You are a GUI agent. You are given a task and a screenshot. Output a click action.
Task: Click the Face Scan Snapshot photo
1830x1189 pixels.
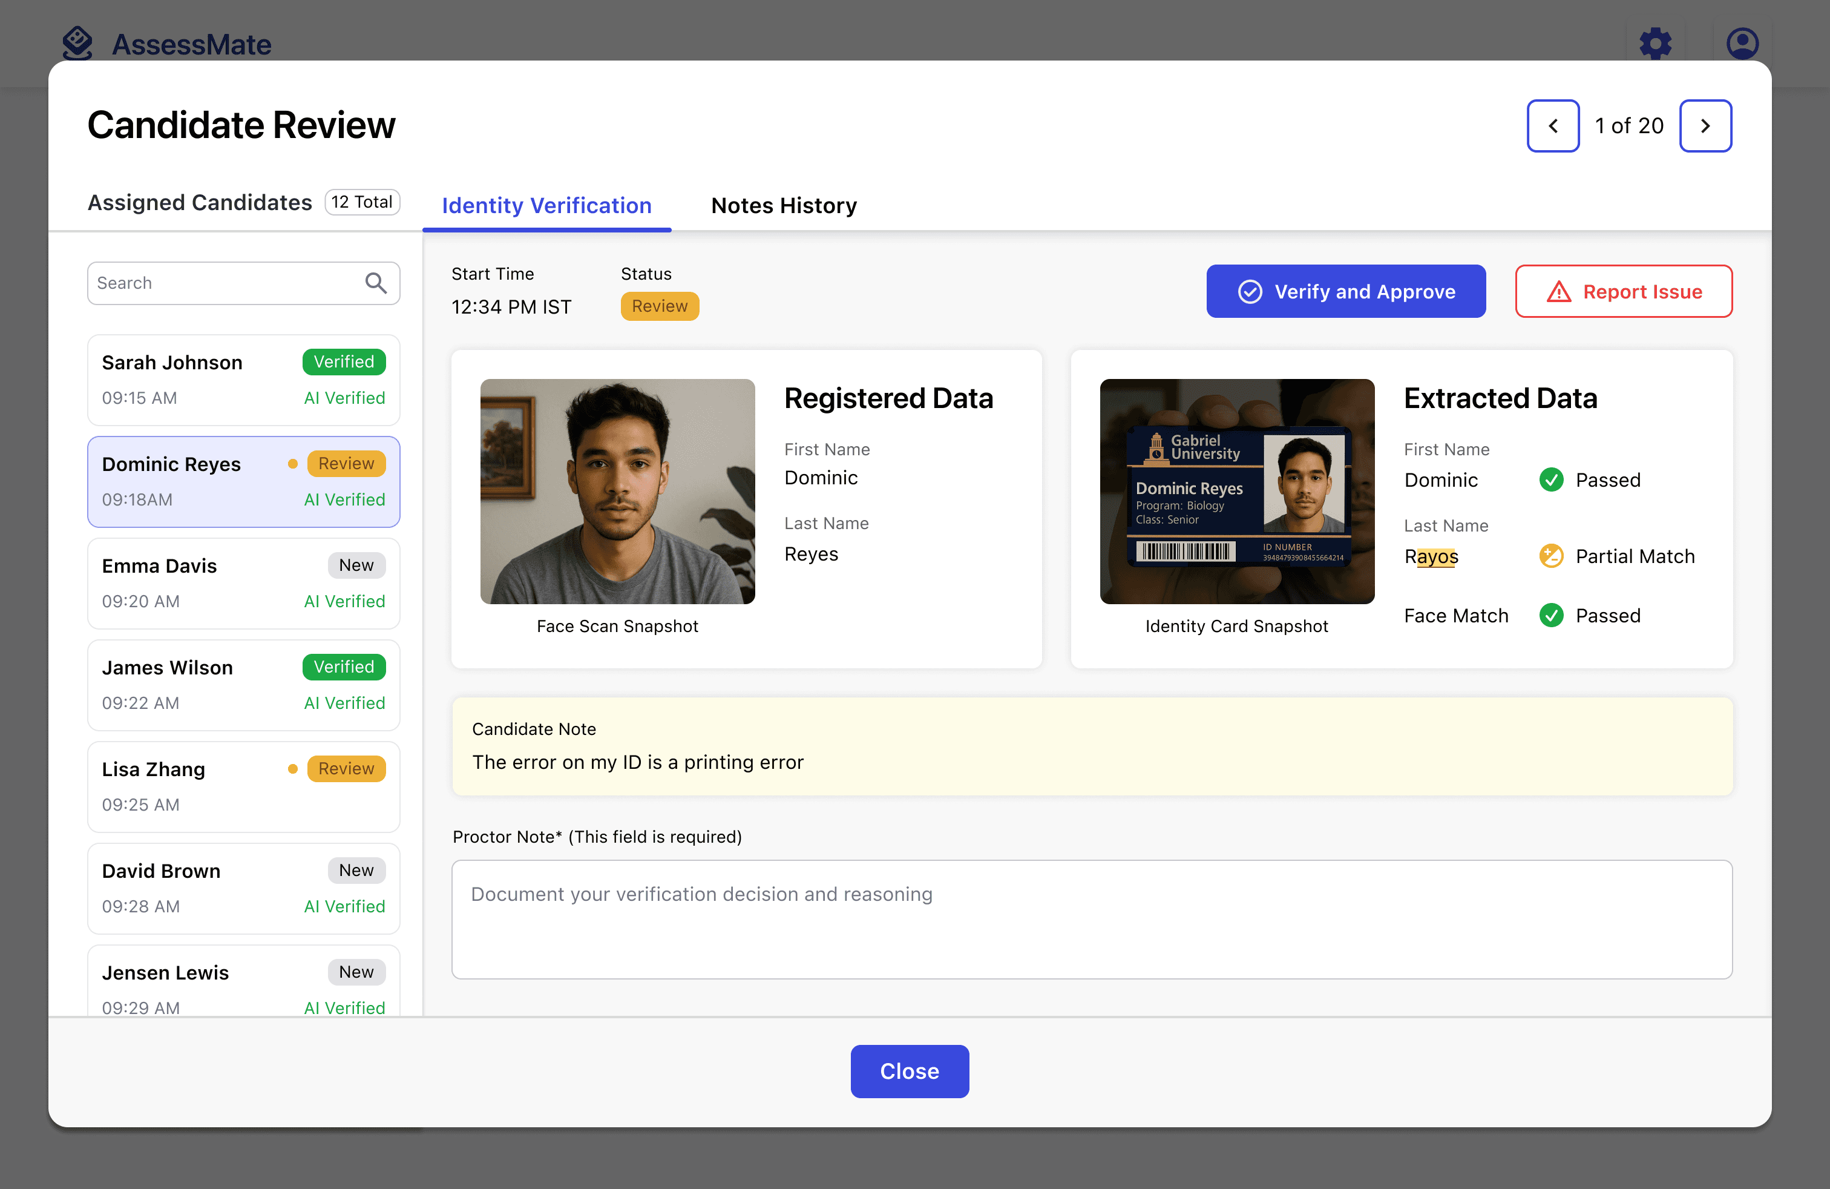[x=617, y=492]
